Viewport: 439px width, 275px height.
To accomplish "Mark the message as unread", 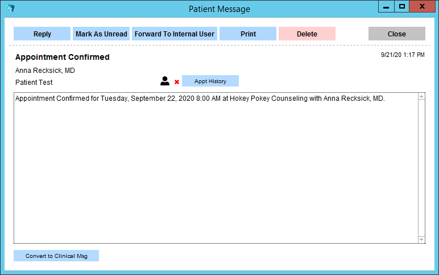I will (x=102, y=34).
